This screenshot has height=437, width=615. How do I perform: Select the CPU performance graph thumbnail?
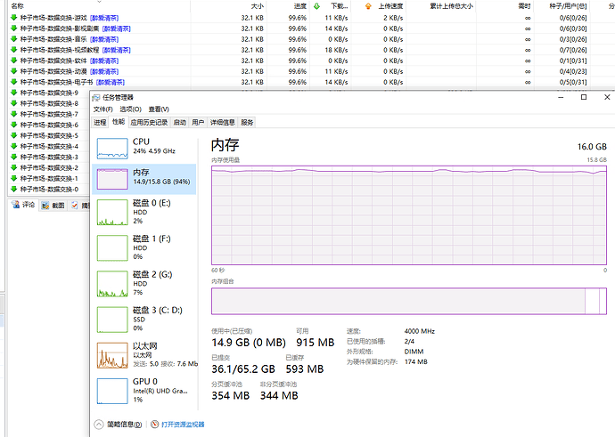112,149
